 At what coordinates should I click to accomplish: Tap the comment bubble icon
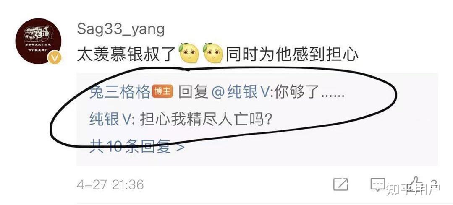[378, 184]
